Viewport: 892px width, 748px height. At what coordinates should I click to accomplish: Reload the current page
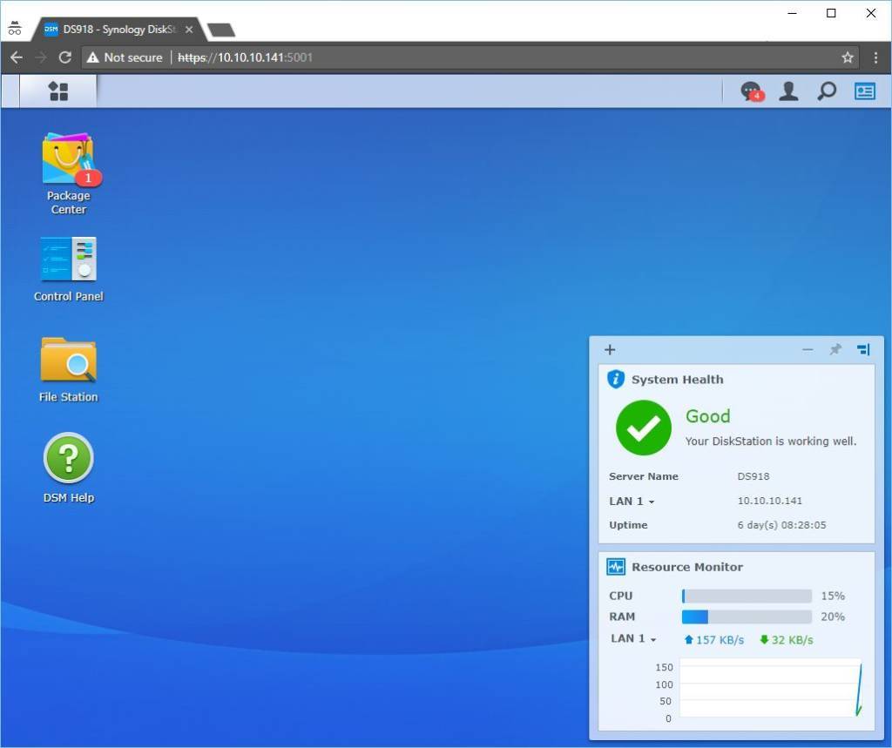(64, 57)
